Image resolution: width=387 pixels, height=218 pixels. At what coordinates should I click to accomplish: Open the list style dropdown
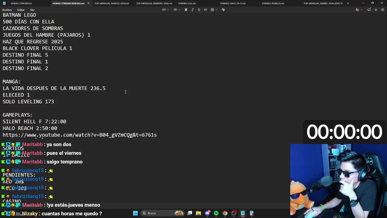coord(177,10)
